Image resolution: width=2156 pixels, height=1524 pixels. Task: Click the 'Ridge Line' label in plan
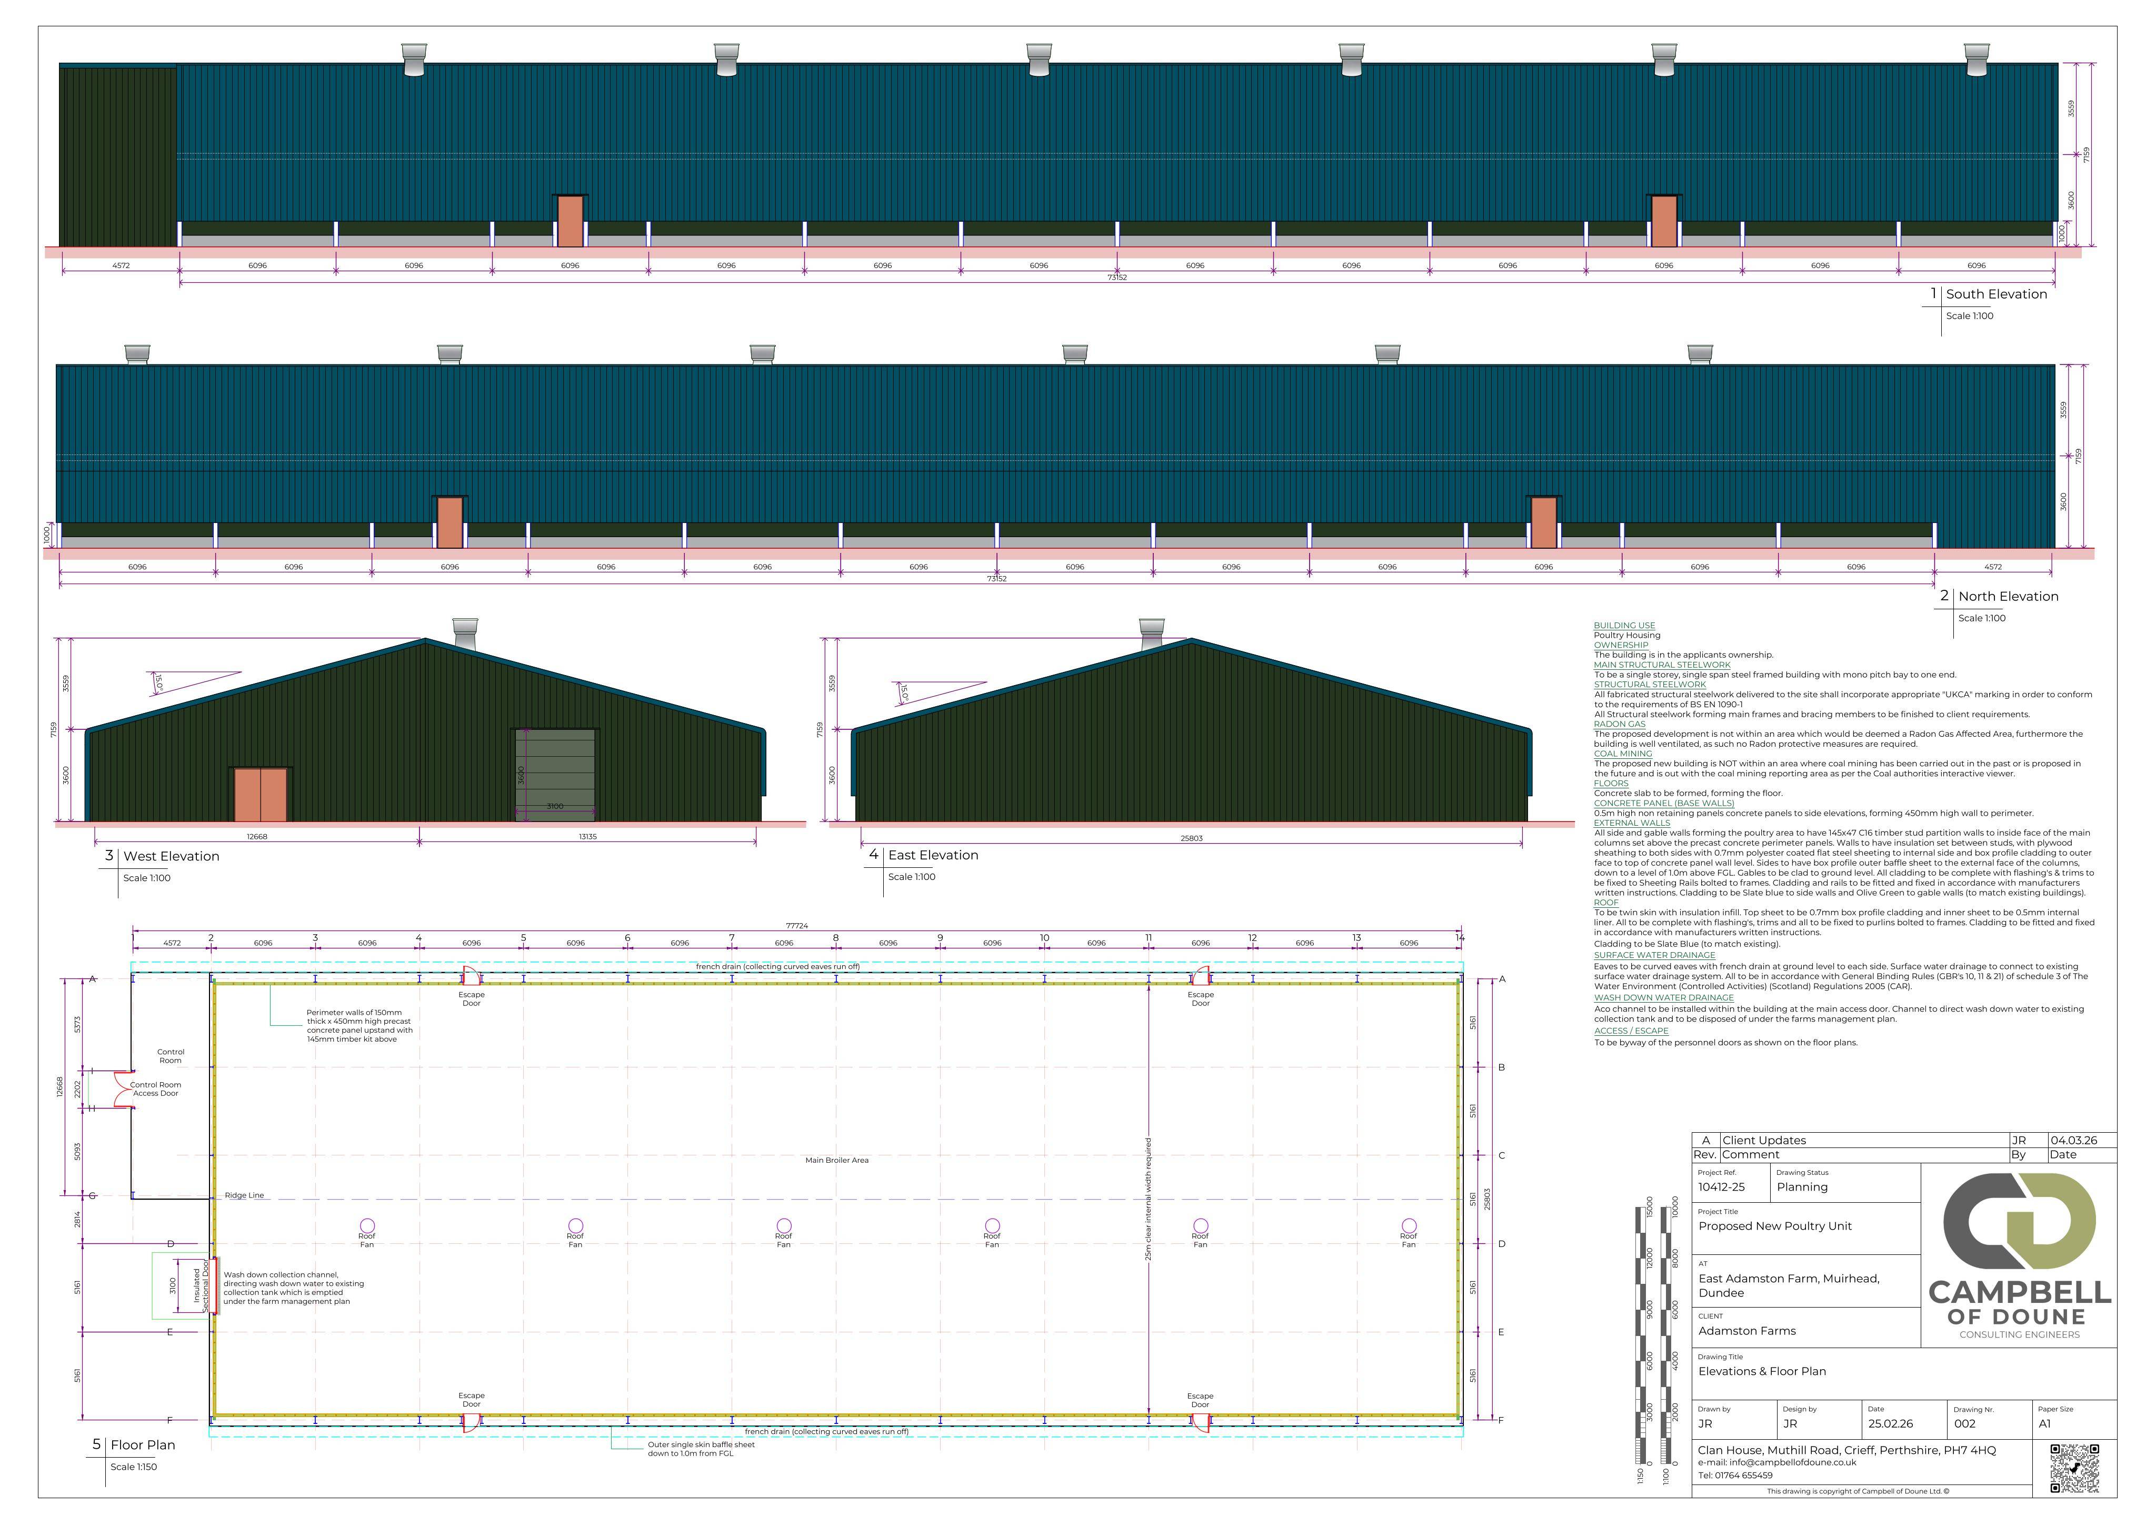coord(244,1196)
